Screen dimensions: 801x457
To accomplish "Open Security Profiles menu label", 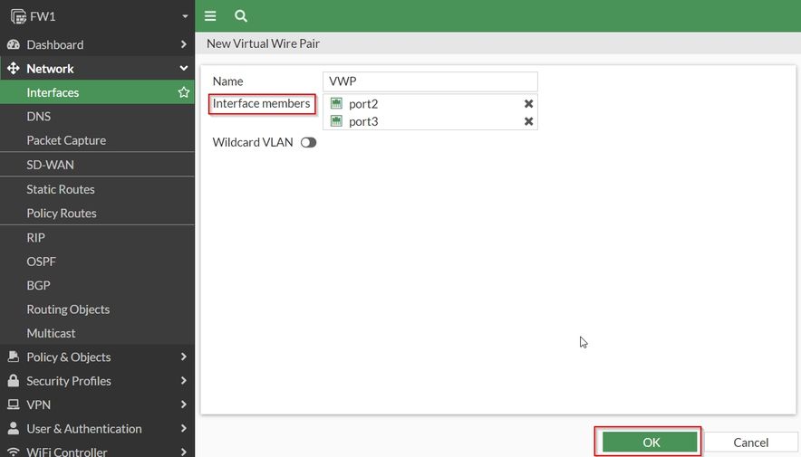I will [69, 381].
